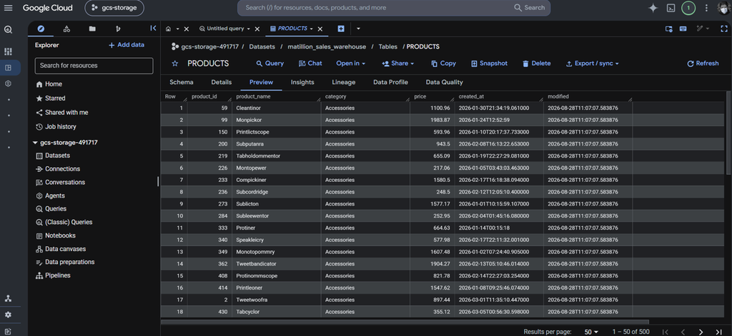Open BigQuery search icon in left rail
Image resolution: width=732 pixels, height=336 pixels.
point(9,29)
